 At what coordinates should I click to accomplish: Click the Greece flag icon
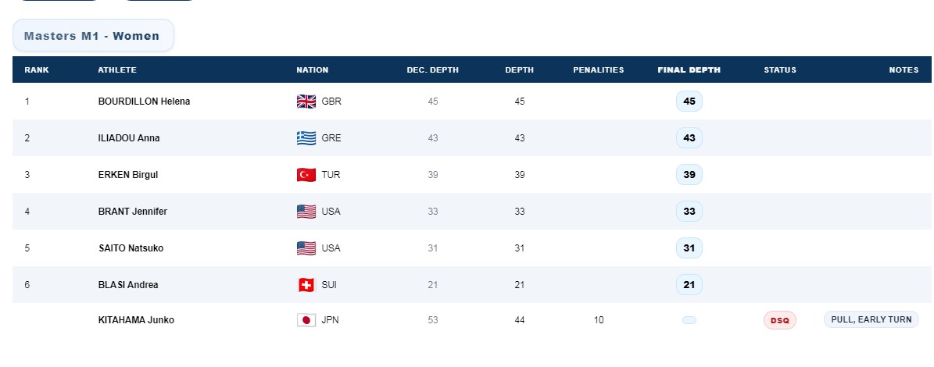tap(306, 138)
